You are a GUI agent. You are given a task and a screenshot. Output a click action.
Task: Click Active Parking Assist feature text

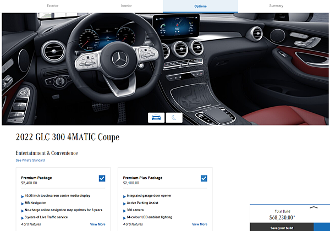[x=142, y=203]
